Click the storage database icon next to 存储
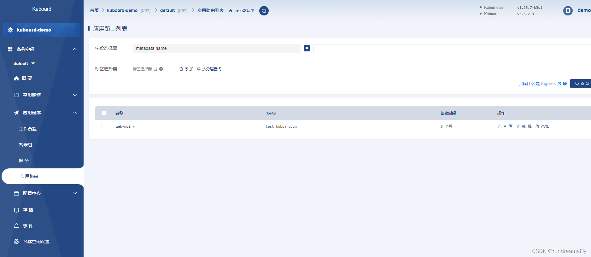The width and height of the screenshot is (591, 257). point(16,210)
